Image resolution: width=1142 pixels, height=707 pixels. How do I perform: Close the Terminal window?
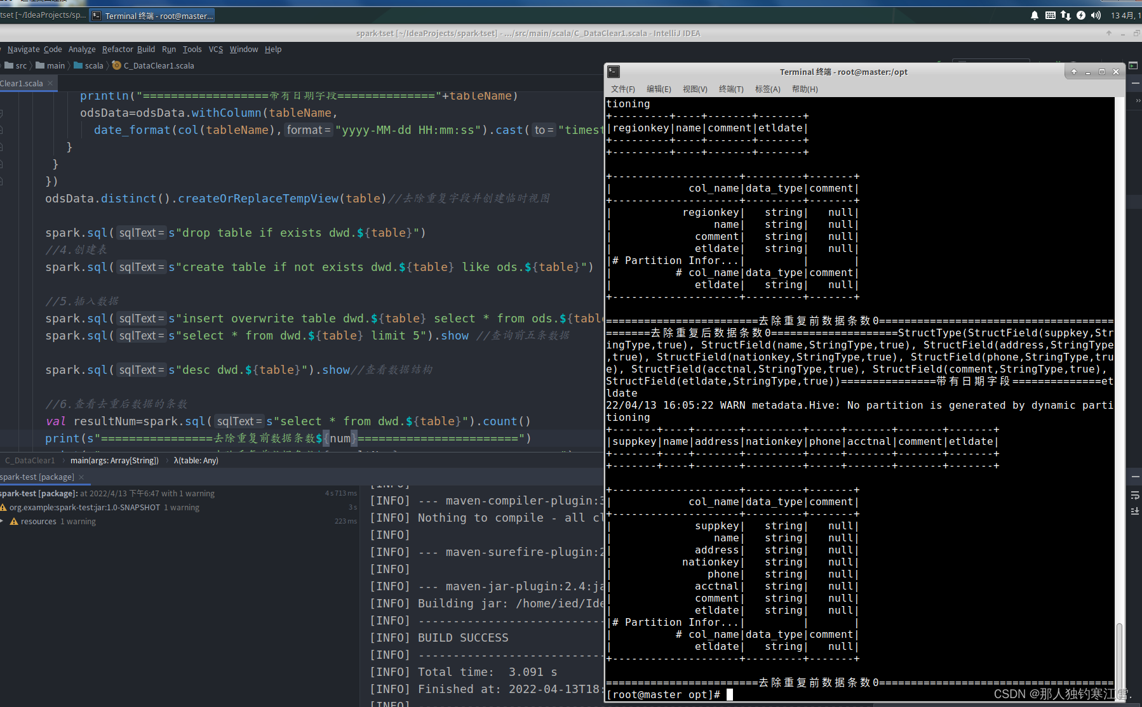click(x=1116, y=72)
